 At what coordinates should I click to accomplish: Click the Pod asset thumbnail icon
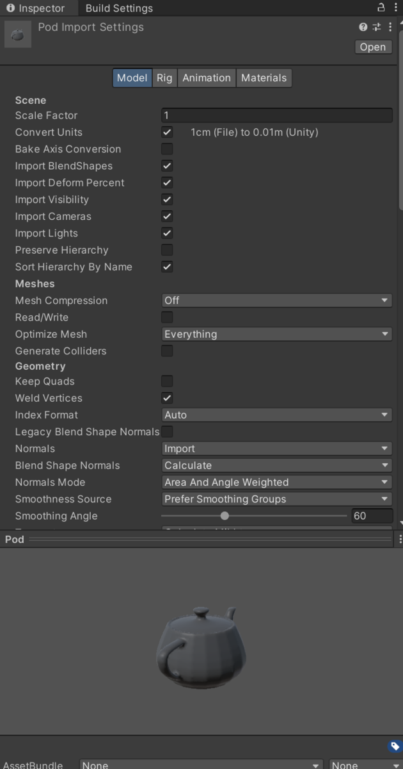tap(17, 34)
